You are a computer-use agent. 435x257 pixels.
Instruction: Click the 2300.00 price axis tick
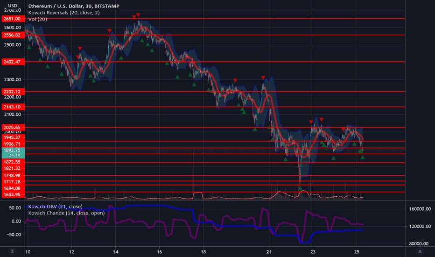[x=13, y=79]
